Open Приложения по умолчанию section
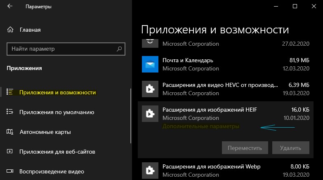 pyautogui.click(x=57, y=112)
